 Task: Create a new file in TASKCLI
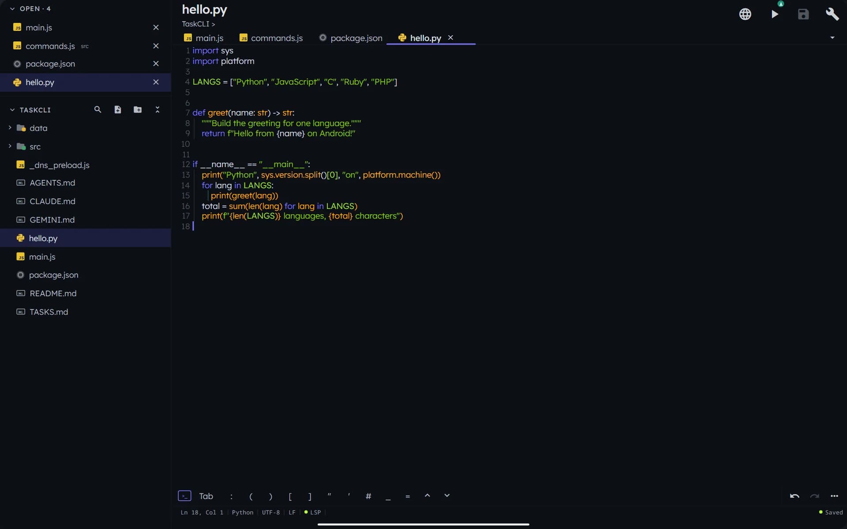point(118,109)
